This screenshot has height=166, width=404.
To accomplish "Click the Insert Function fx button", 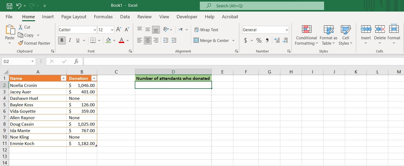I will click(76, 61).
